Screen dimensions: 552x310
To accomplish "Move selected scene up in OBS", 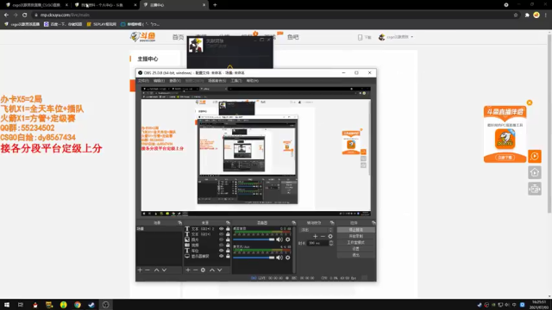I will click(157, 270).
